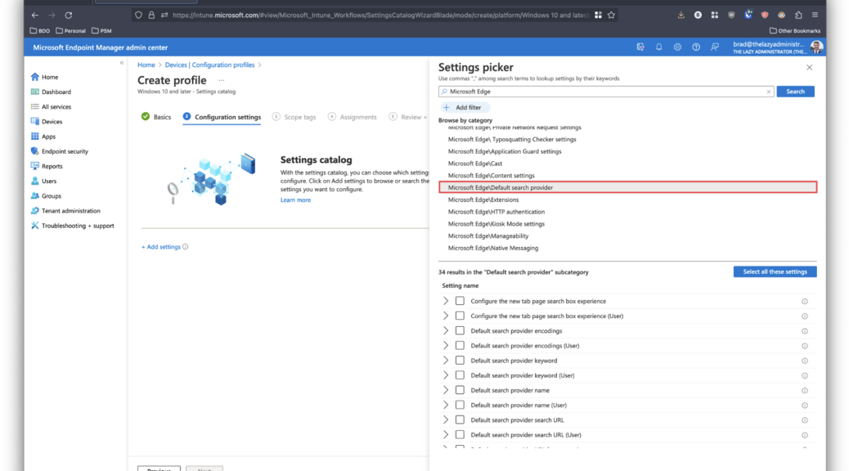Open portal settings gear icon
The width and height of the screenshot is (849, 471).
[x=677, y=47]
